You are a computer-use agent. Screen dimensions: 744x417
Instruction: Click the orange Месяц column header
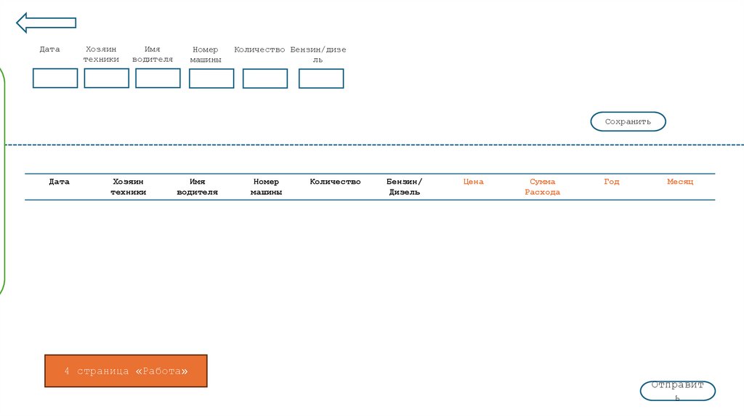tap(680, 182)
